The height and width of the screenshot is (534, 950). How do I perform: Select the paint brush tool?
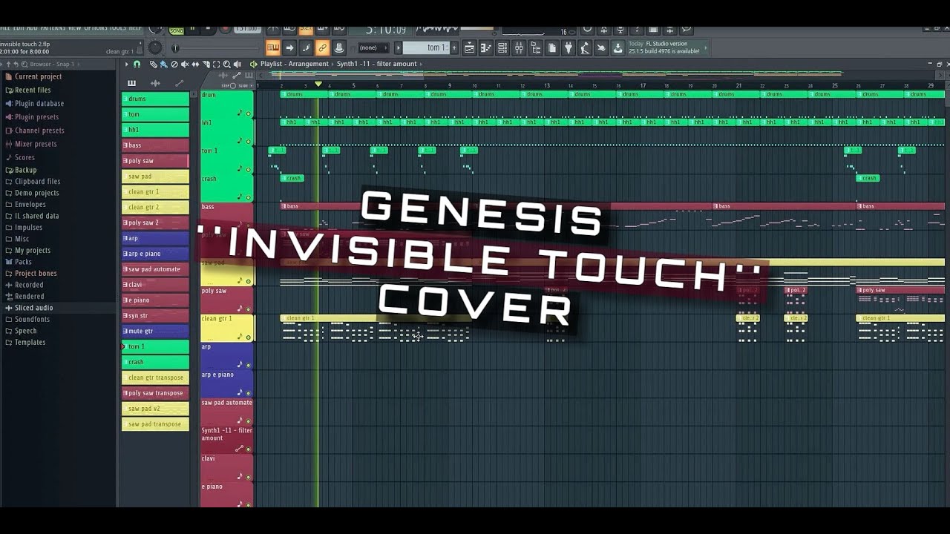click(x=164, y=65)
